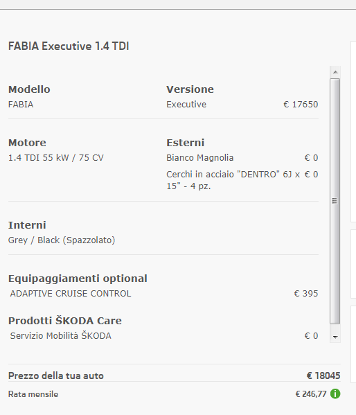Click the scrollbar down arrow
This screenshot has height=415, width=356.
[335, 337]
